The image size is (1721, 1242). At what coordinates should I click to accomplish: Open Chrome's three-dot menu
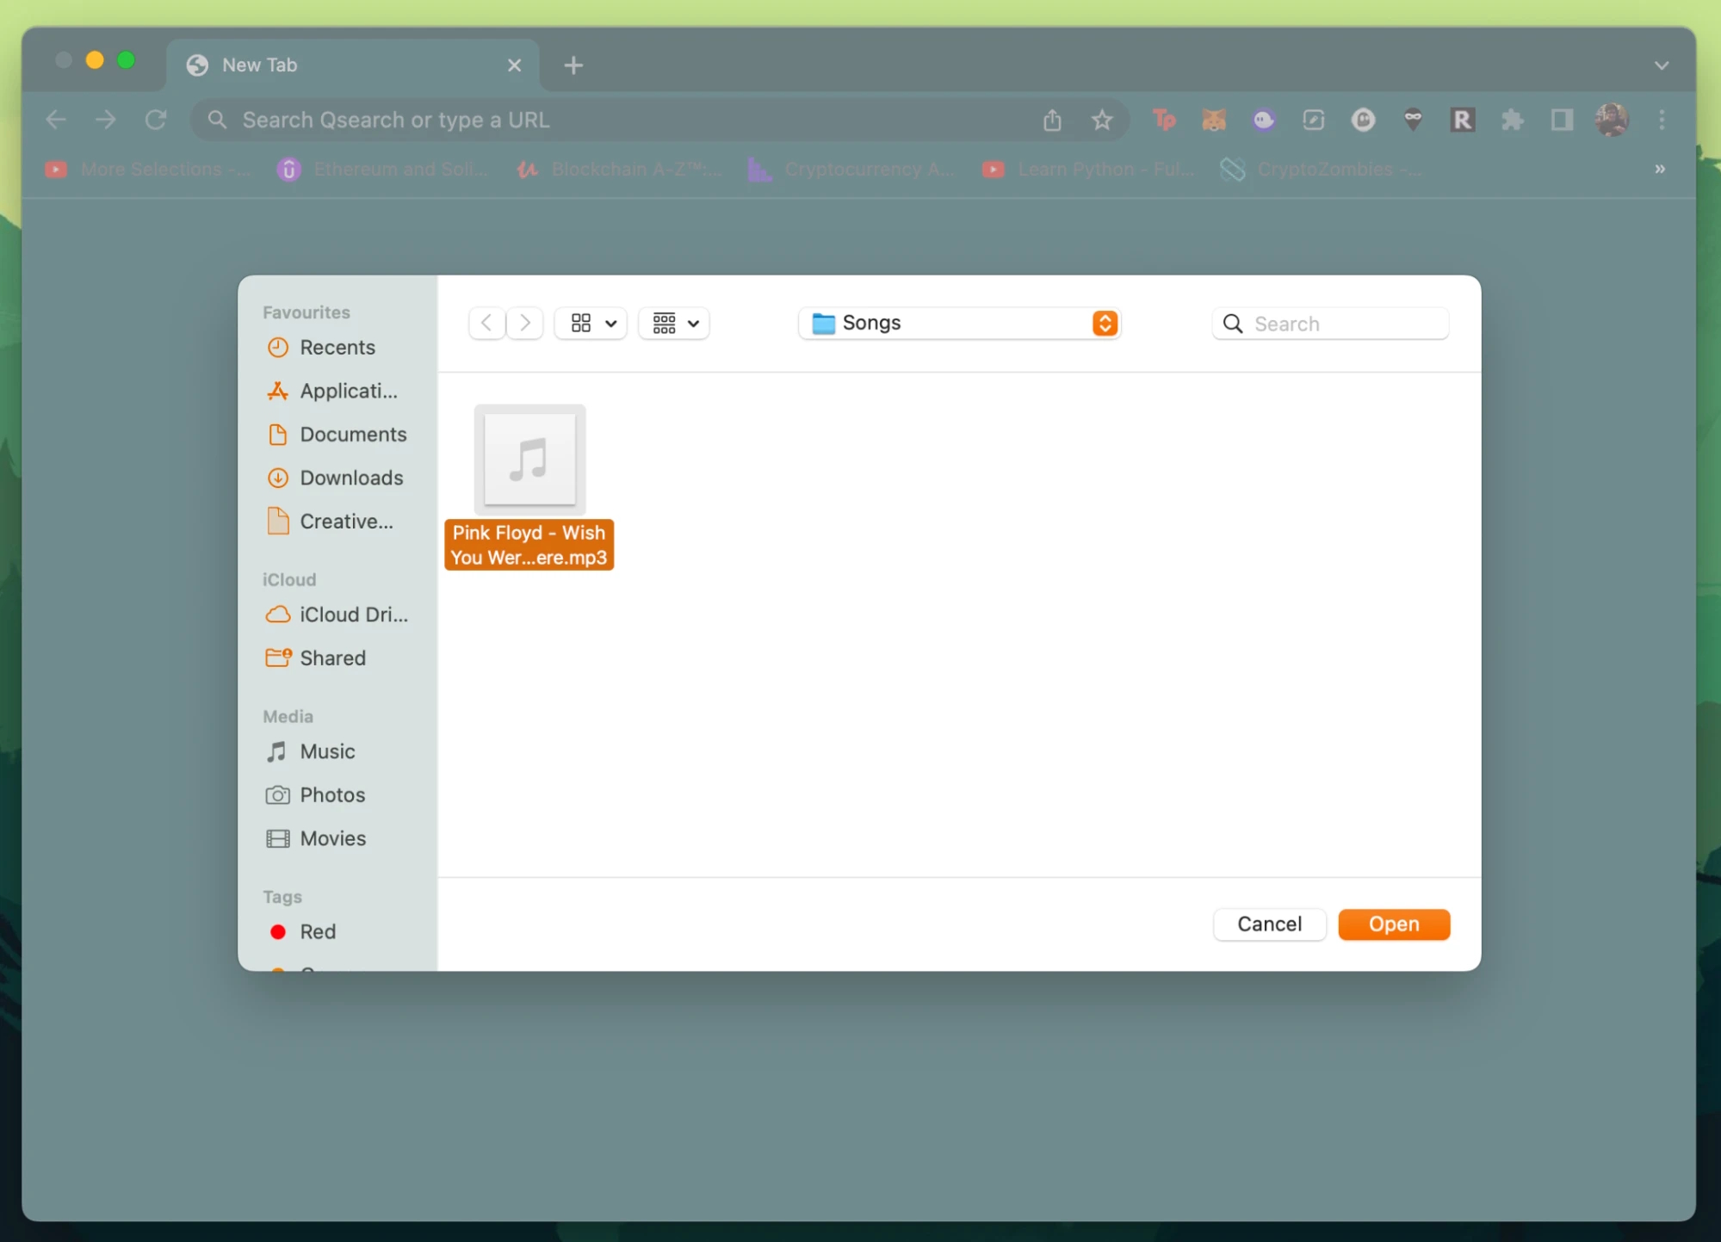coord(1662,120)
